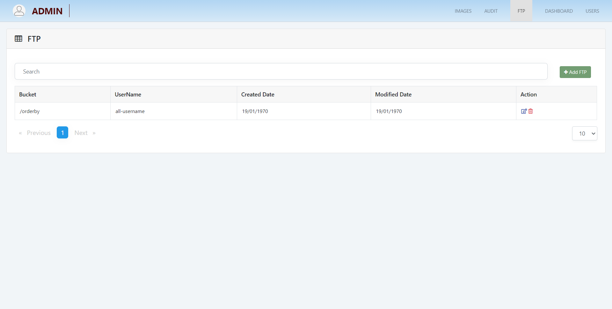Edit the /orderby FTP entry
This screenshot has height=309, width=612.
524,111
